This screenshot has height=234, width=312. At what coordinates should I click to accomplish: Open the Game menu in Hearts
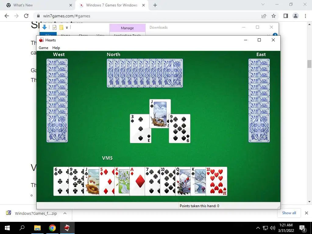(x=43, y=48)
